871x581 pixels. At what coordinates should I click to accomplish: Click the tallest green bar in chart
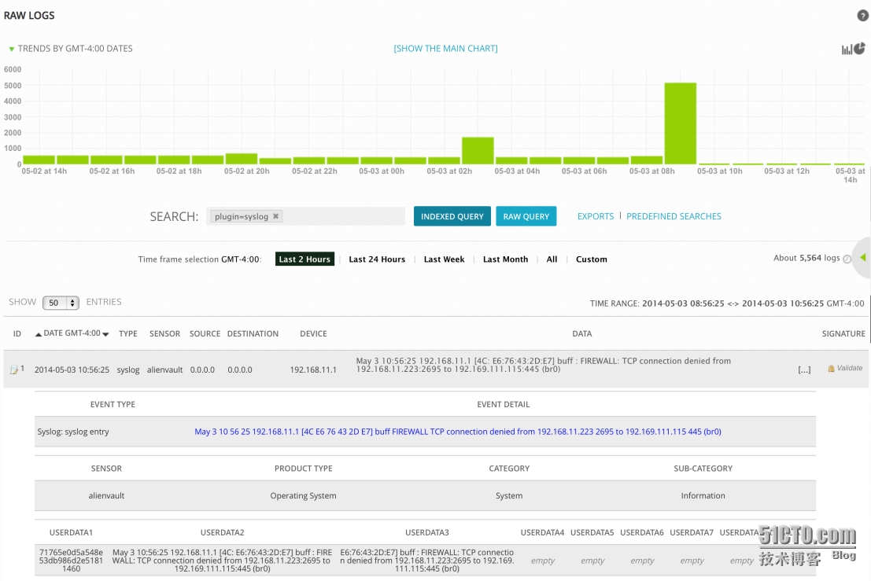pyautogui.click(x=680, y=123)
